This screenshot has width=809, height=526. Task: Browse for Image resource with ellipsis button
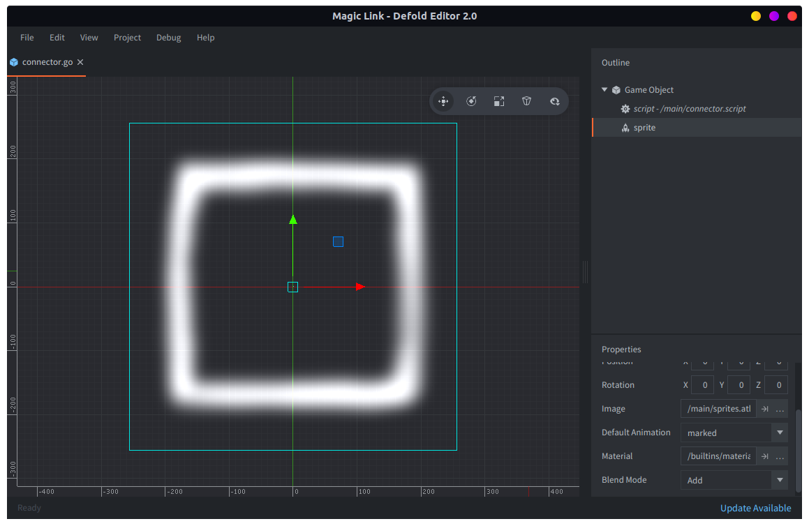click(x=780, y=409)
